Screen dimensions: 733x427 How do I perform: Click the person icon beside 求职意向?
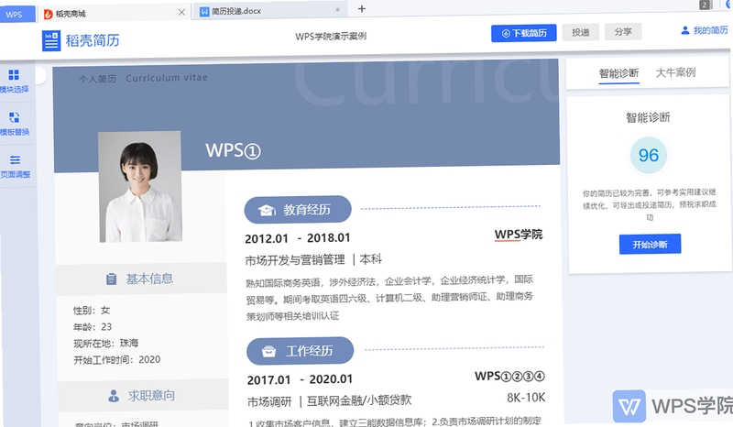click(114, 396)
